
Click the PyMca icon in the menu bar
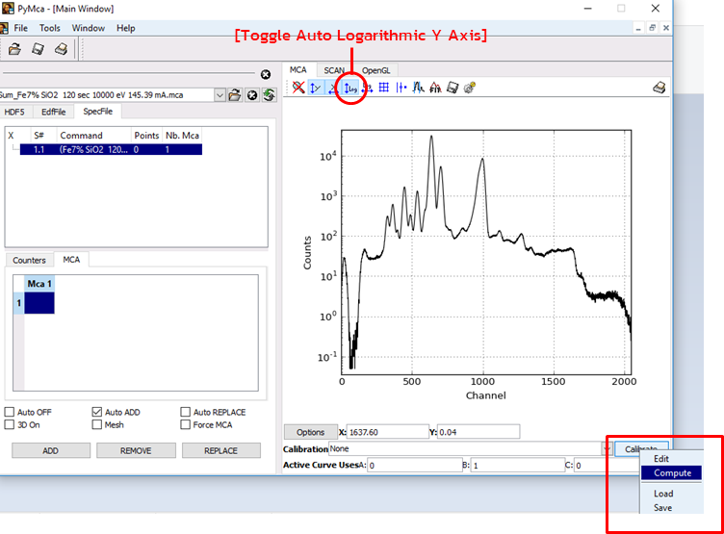point(4,28)
